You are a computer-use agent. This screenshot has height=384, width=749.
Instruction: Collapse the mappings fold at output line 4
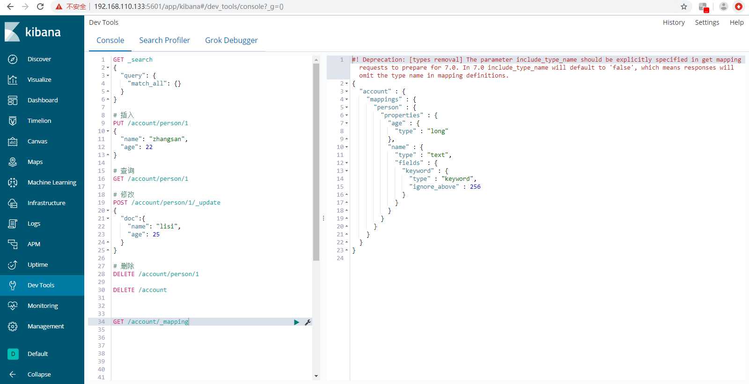pos(347,100)
